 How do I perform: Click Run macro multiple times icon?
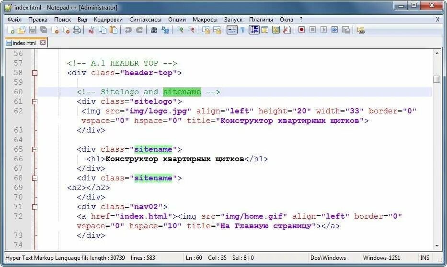pos(335,30)
